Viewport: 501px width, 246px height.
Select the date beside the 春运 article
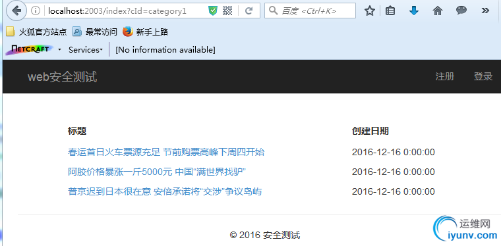[x=394, y=152]
